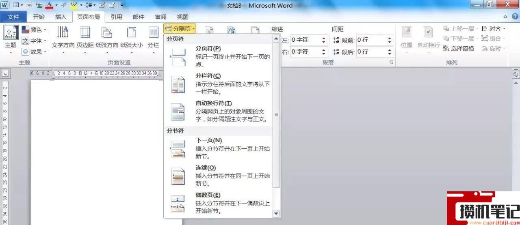Click the tab selector L button by ruler
520x225 pixels.
(5, 74)
